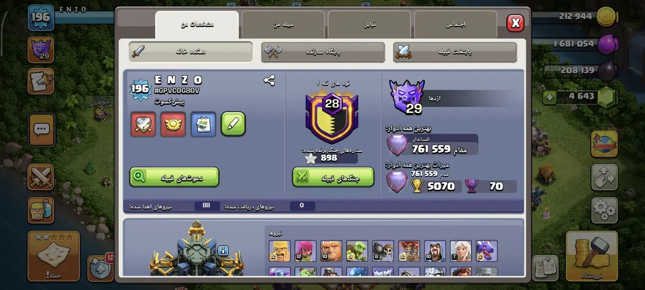Open the green pencil edit profile icon

[x=233, y=125]
